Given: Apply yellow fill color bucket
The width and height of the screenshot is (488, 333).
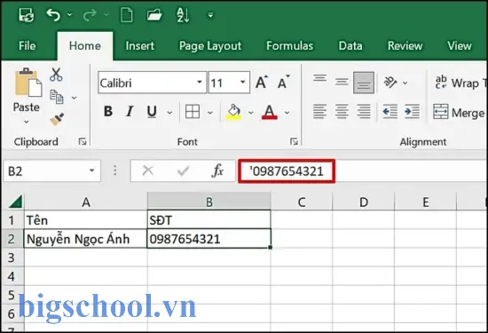Looking at the screenshot, I should (x=233, y=112).
